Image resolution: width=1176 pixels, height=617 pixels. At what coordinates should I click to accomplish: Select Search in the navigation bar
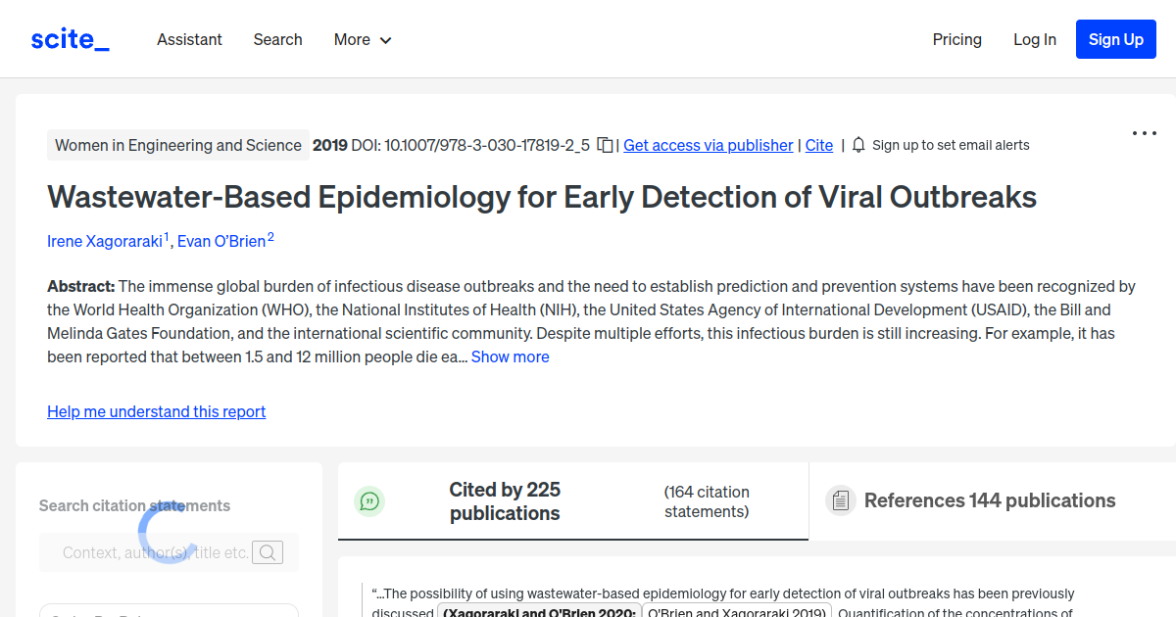pos(277,39)
